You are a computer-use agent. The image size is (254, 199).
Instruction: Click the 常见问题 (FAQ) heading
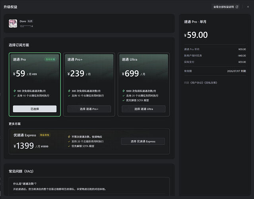coord(21,171)
